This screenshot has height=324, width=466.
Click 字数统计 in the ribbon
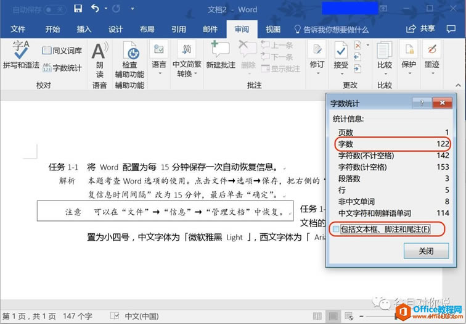coord(62,68)
